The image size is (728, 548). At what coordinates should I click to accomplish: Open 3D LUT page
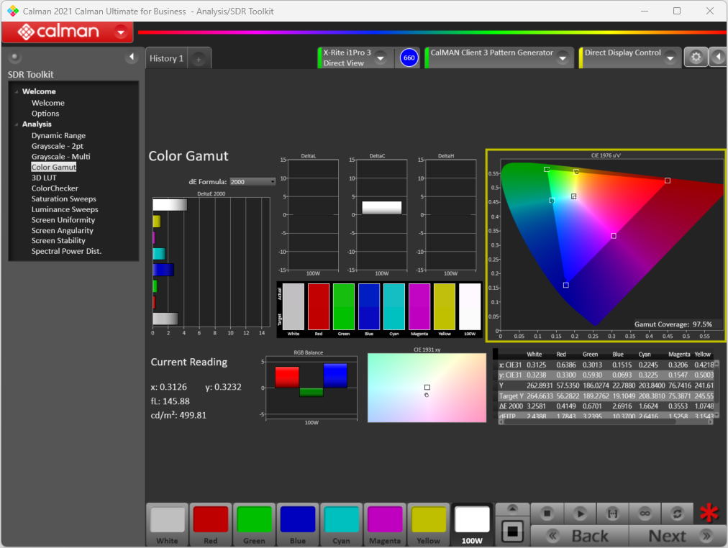[44, 178]
